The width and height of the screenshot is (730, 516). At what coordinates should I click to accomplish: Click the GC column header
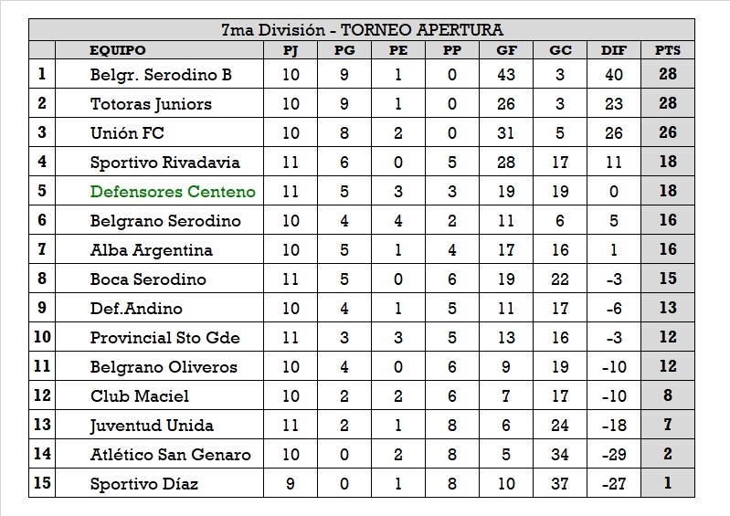click(560, 50)
